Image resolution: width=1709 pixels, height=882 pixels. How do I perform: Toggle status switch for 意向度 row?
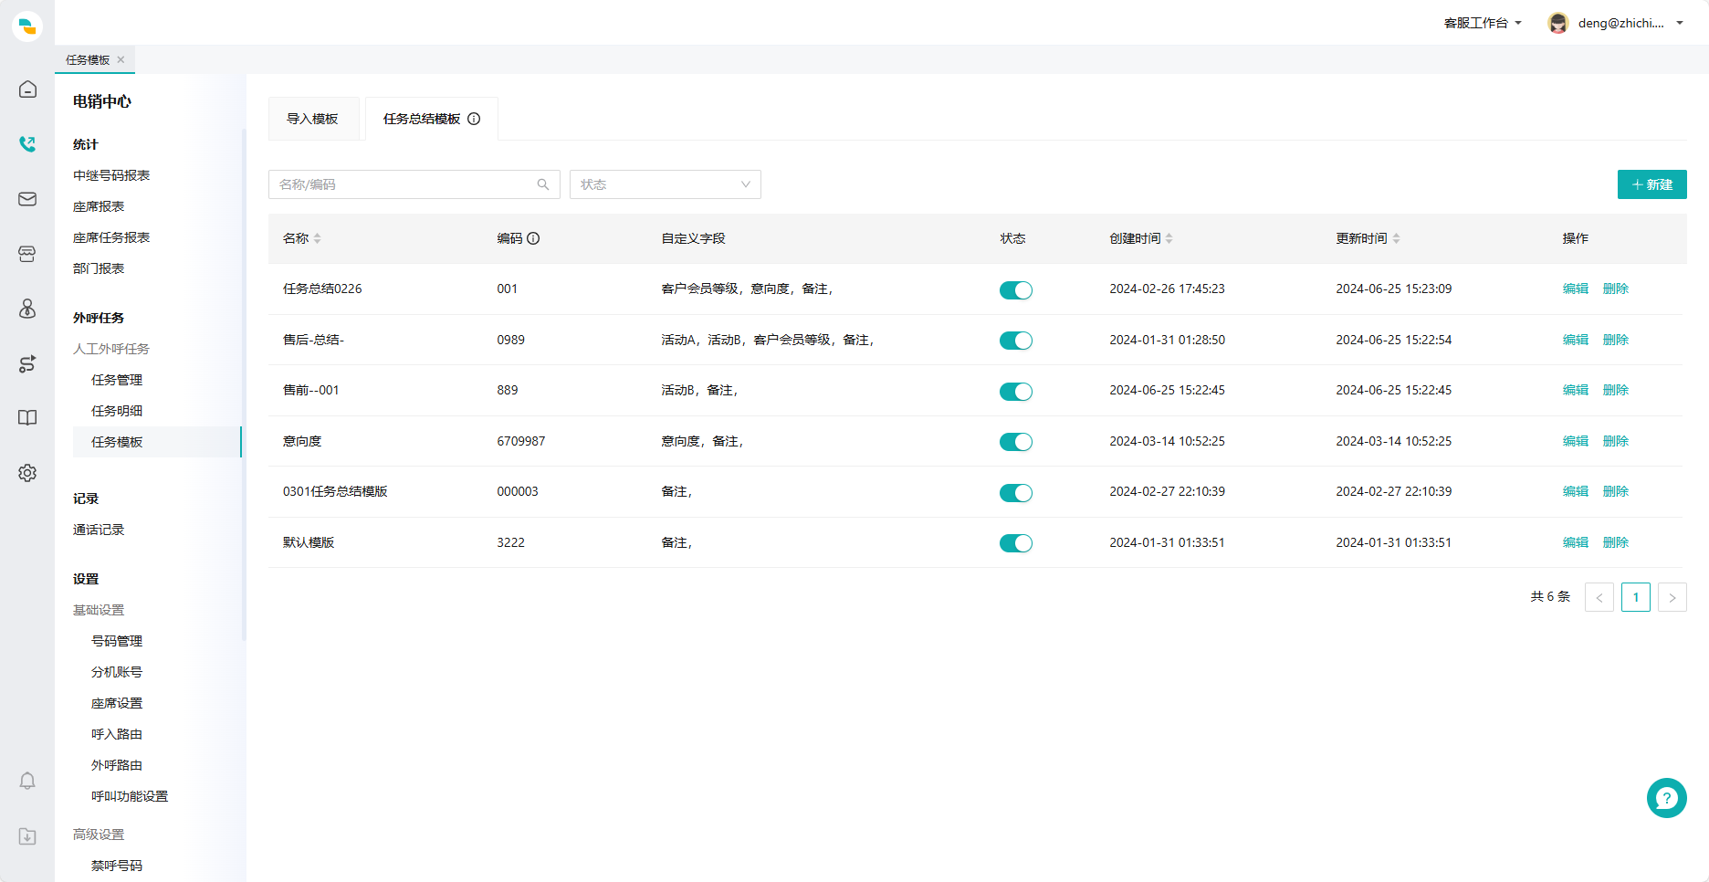1016,442
